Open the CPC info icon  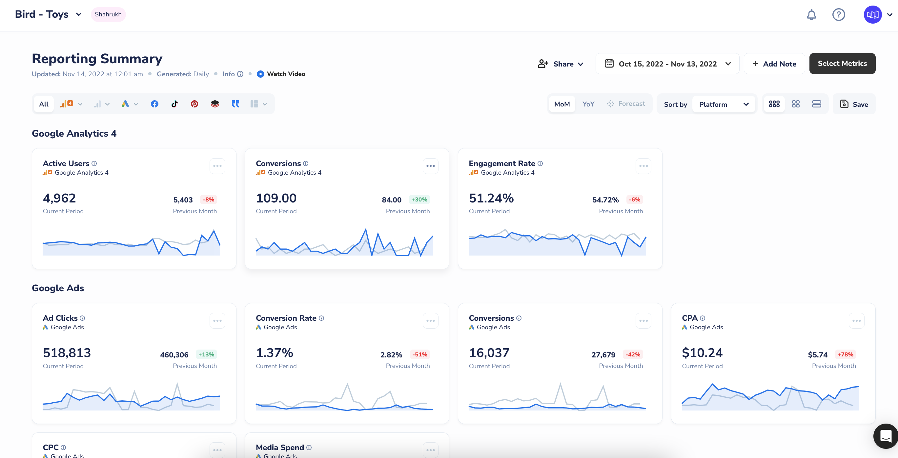point(63,448)
